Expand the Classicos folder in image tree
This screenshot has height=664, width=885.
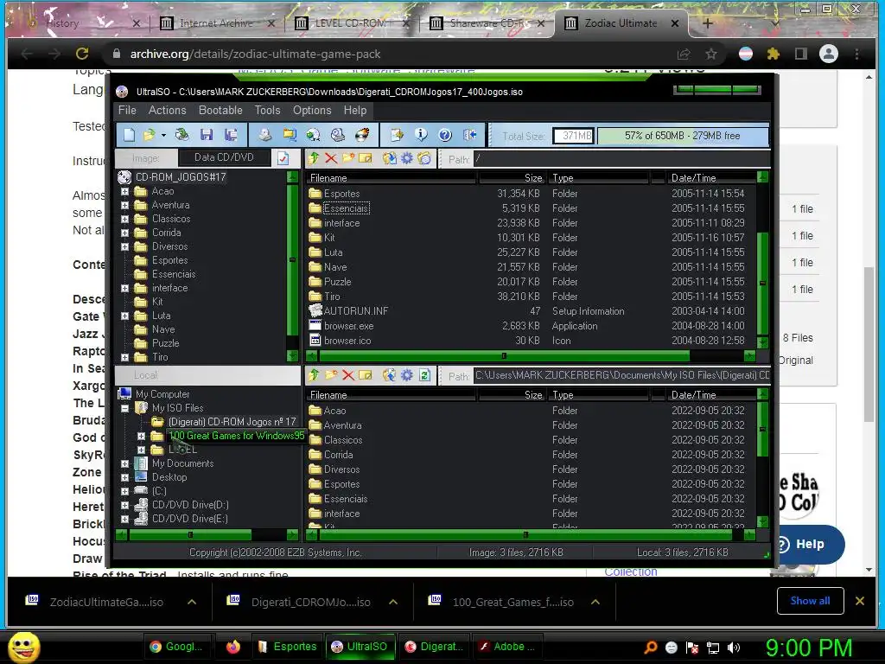pos(124,219)
